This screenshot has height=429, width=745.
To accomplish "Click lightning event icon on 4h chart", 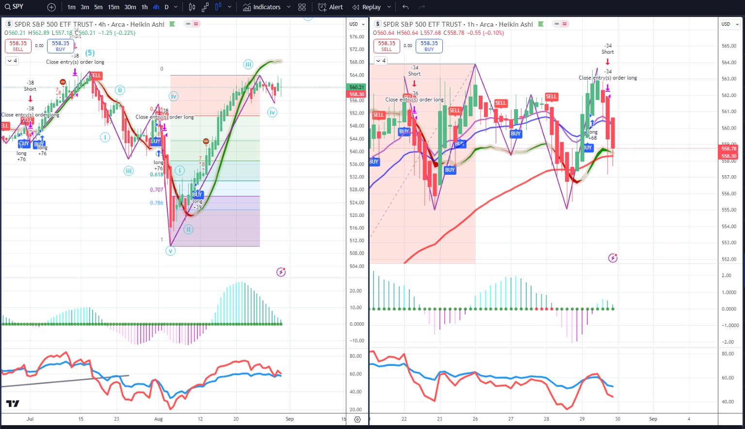I will point(281,272).
